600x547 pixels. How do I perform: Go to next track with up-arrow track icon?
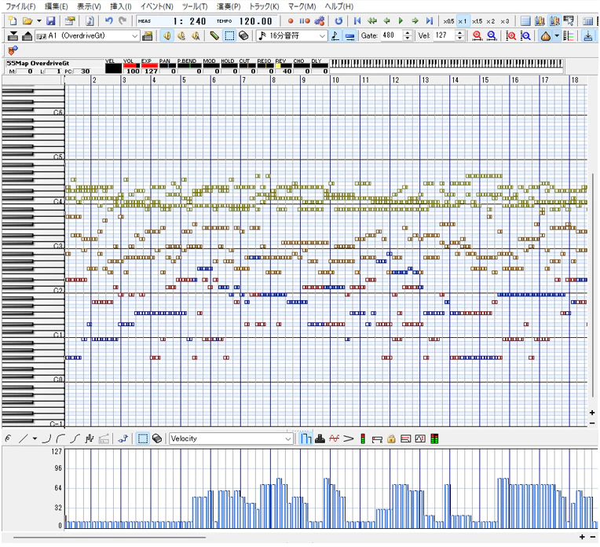pyautogui.click(x=27, y=36)
